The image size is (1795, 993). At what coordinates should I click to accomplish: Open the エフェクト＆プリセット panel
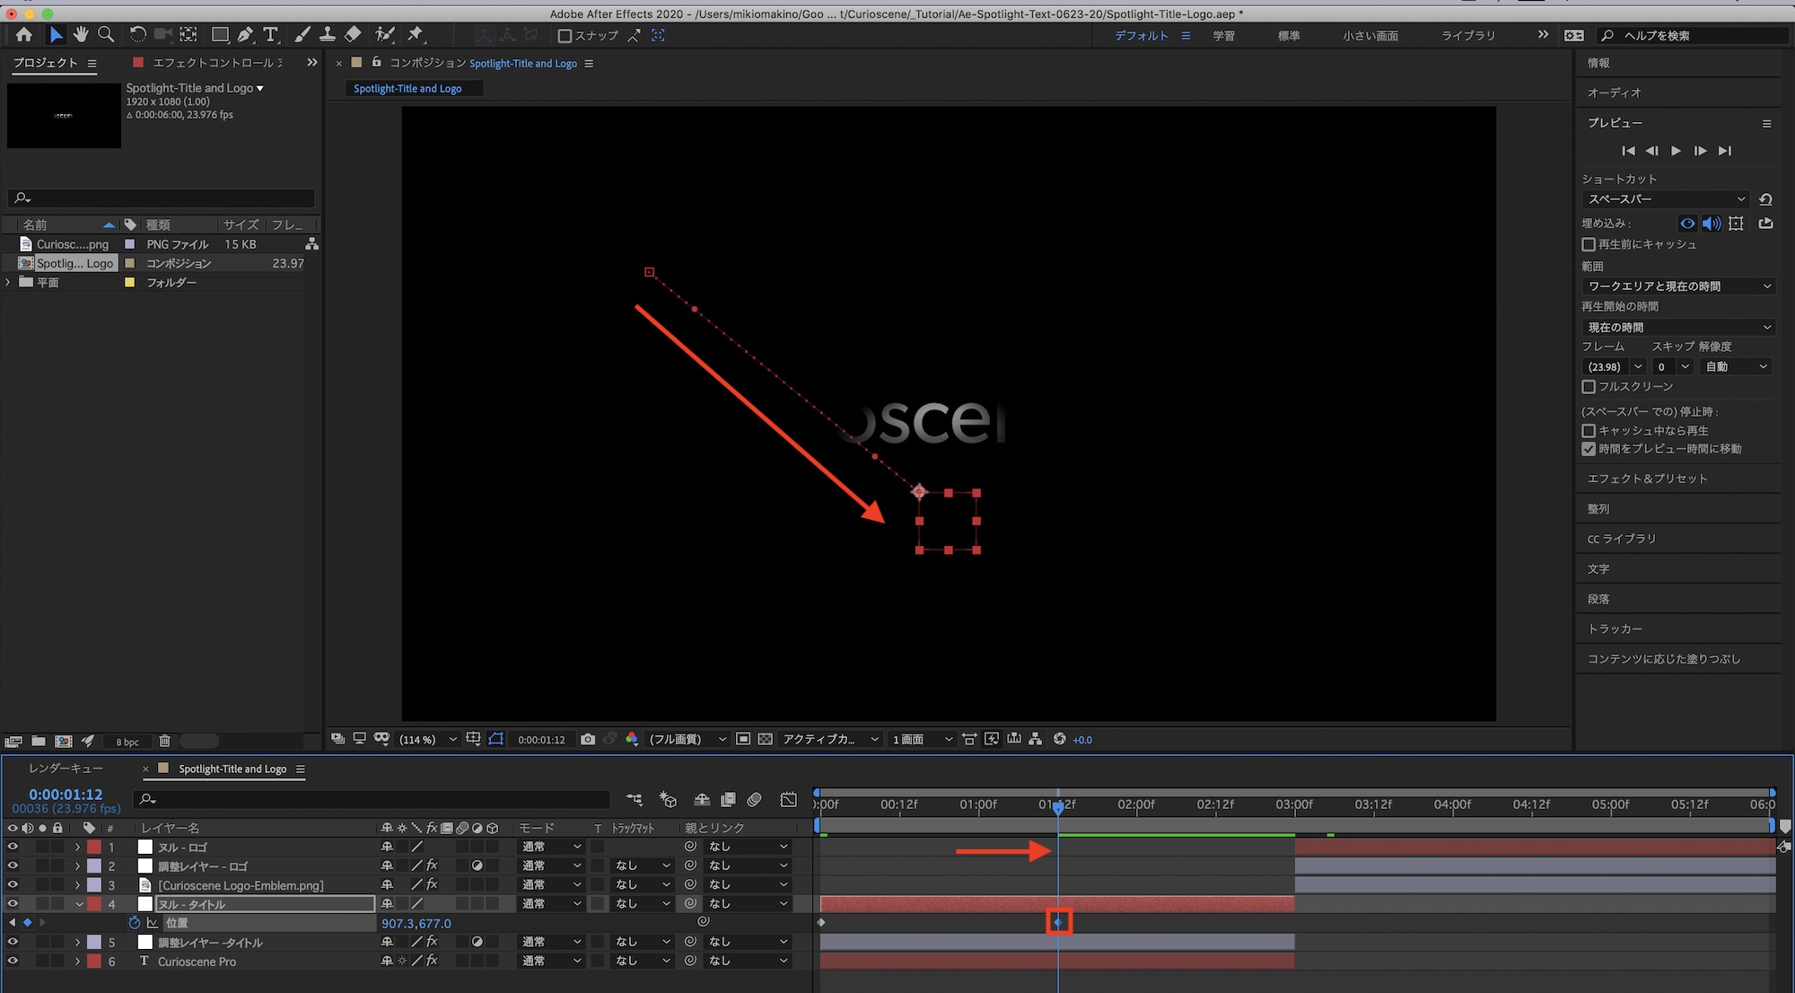(x=1647, y=479)
